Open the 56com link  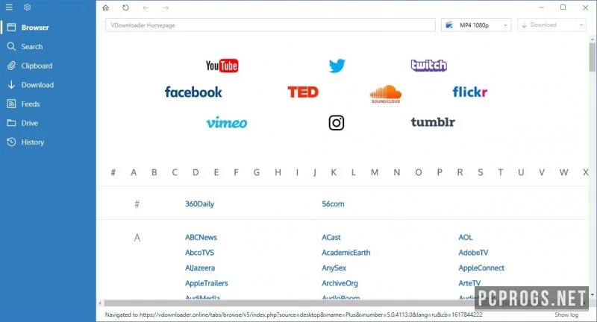point(333,203)
